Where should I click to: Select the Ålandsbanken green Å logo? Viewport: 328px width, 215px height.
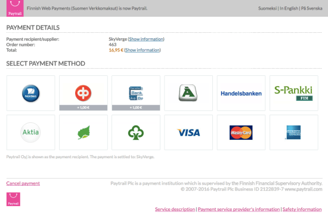pos(188,93)
